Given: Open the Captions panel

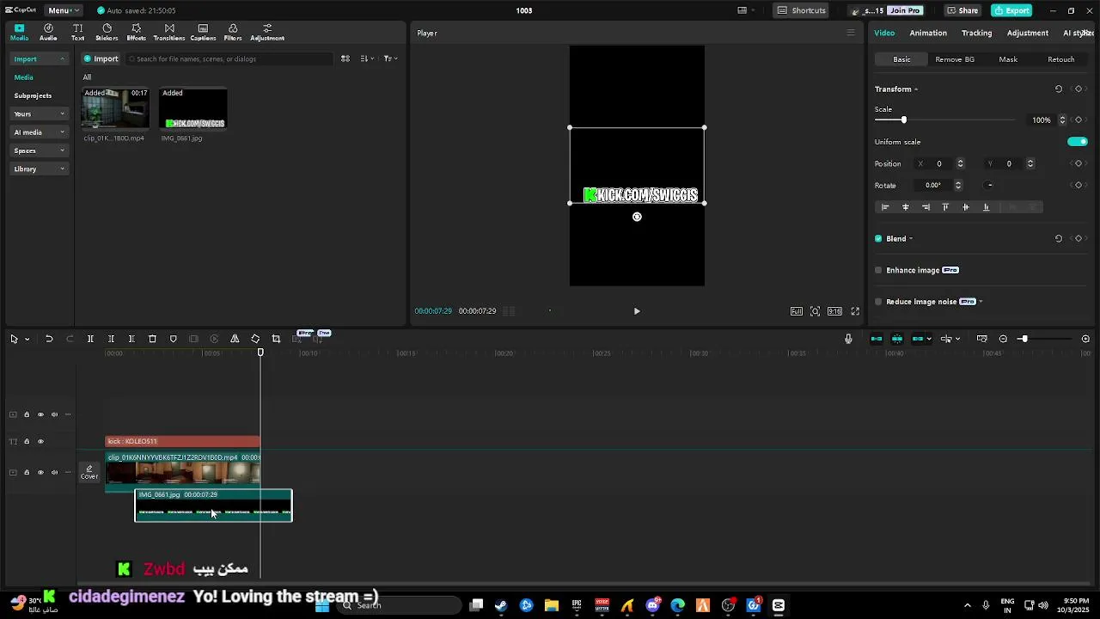Looking at the screenshot, I should point(203,33).
